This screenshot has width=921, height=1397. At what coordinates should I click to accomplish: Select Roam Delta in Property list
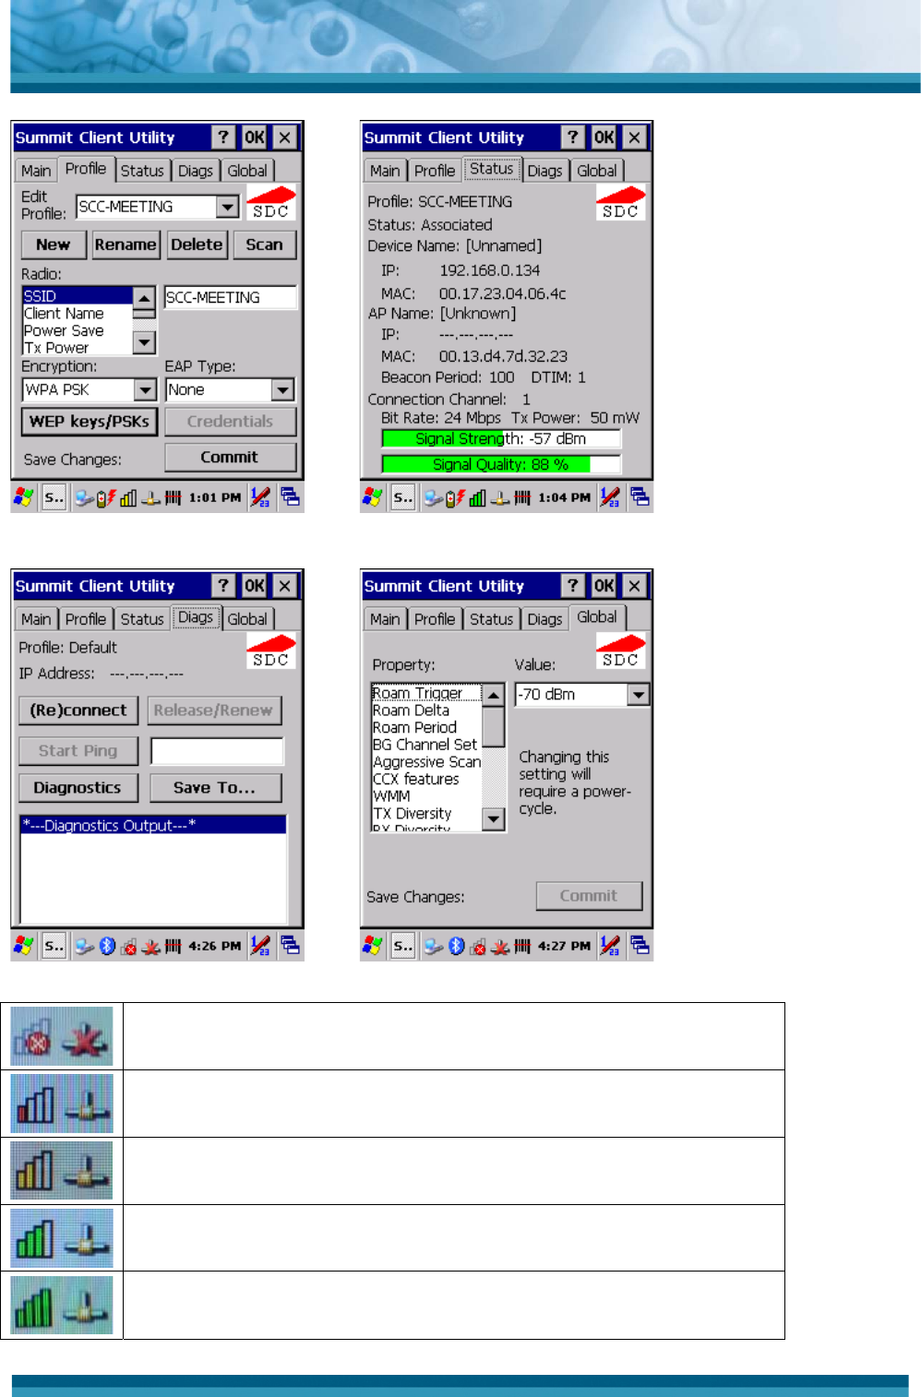(426, 710)
